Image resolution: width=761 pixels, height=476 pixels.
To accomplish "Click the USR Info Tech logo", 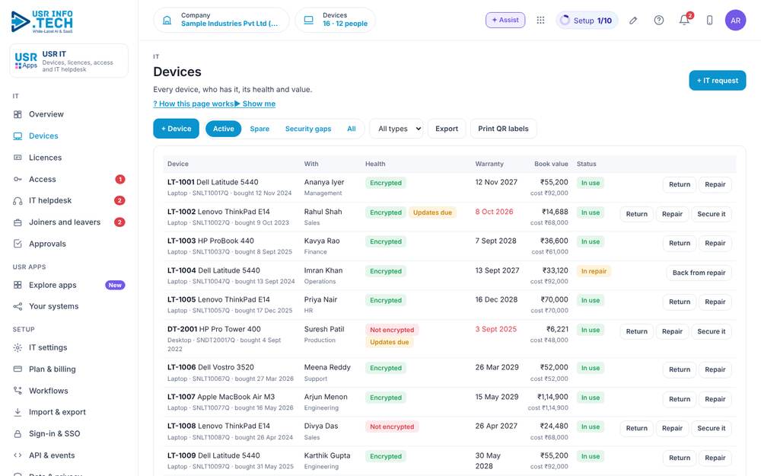I will click(42, 22).
